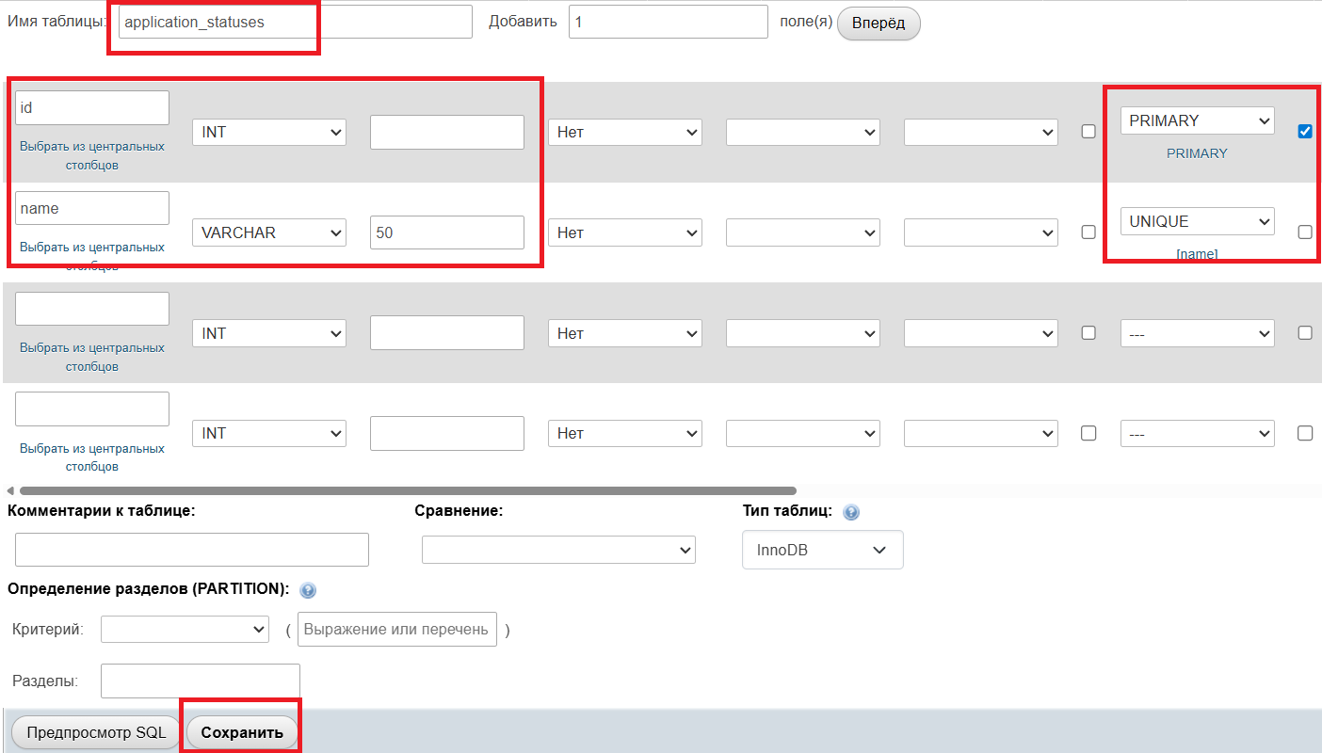Click the horizontal scrollbar of columns table
Screen dimensions: 1322x753
point(407,490)
